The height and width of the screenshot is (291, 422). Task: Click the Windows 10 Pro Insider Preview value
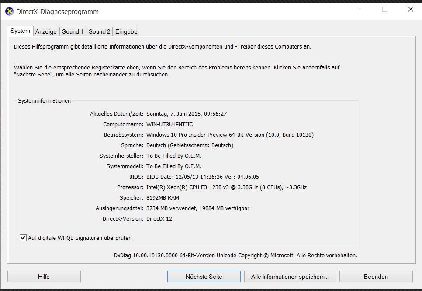(x=230, y=135)
